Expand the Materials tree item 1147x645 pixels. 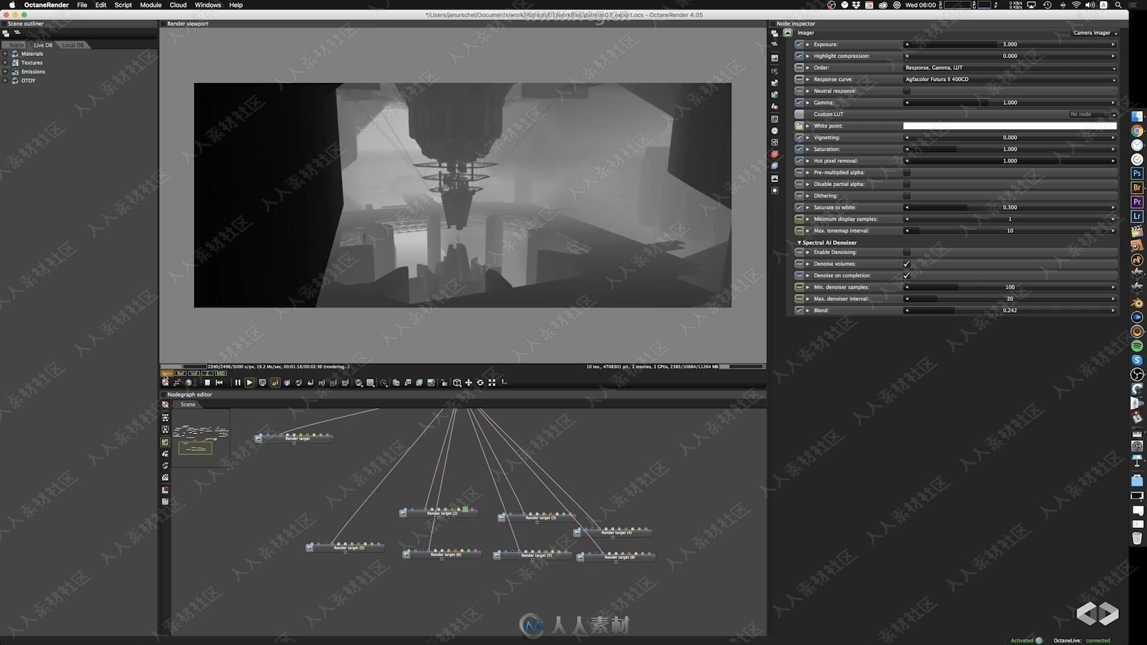point(5,54)
